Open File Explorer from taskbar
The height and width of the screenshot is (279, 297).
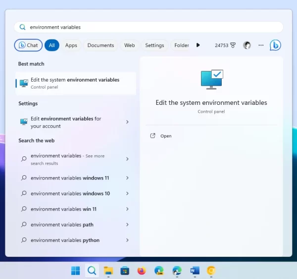[x=108, y=271]
